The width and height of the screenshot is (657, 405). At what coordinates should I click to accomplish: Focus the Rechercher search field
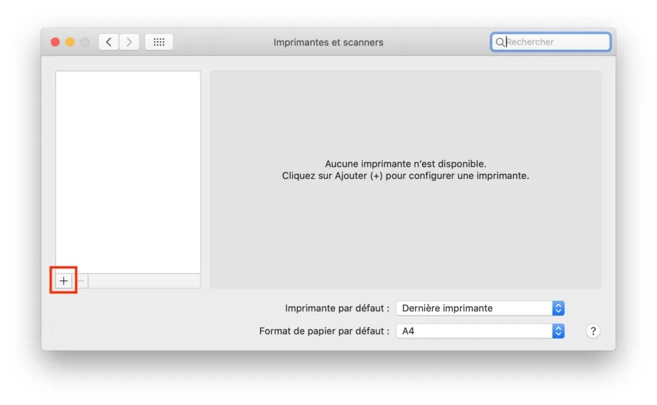click(550, 42)
